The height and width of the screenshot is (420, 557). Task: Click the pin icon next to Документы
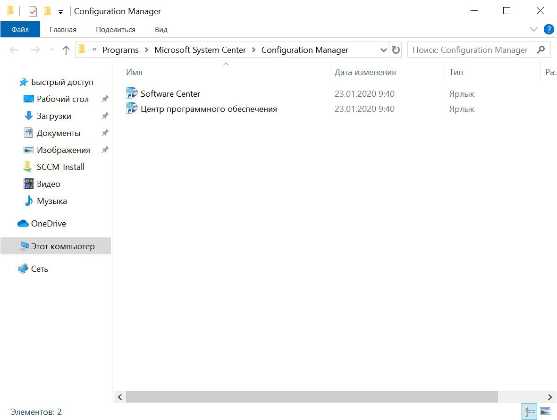[x=105, y=133]
